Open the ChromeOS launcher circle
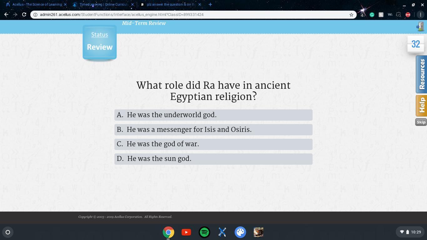This screenshot has height=240, width=427. (8, 232)
